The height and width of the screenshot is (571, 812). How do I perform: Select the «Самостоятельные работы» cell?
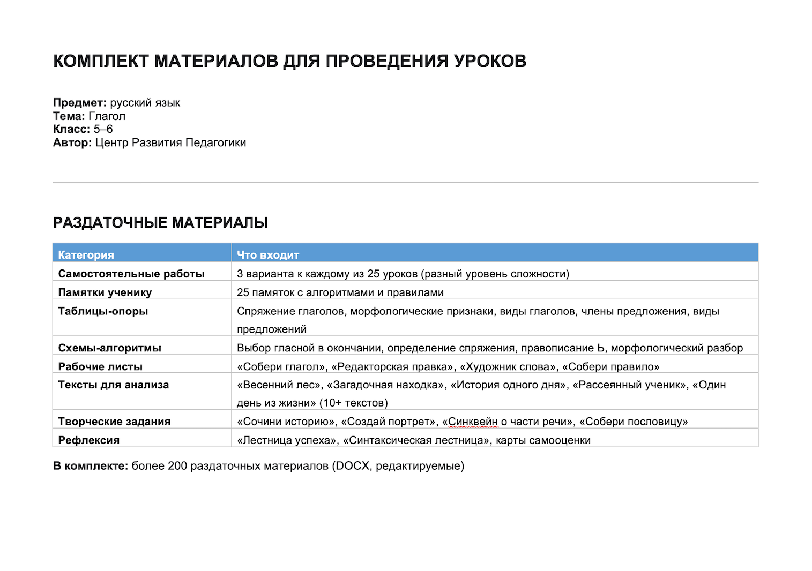click(142, 271)
